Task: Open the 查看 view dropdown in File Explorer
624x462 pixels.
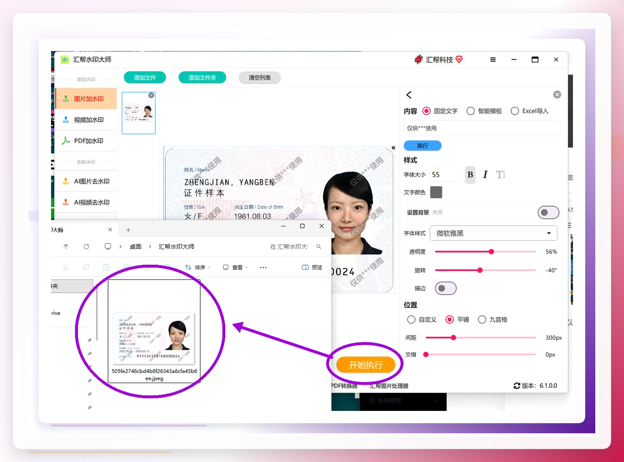Action: tap(235, 268)
